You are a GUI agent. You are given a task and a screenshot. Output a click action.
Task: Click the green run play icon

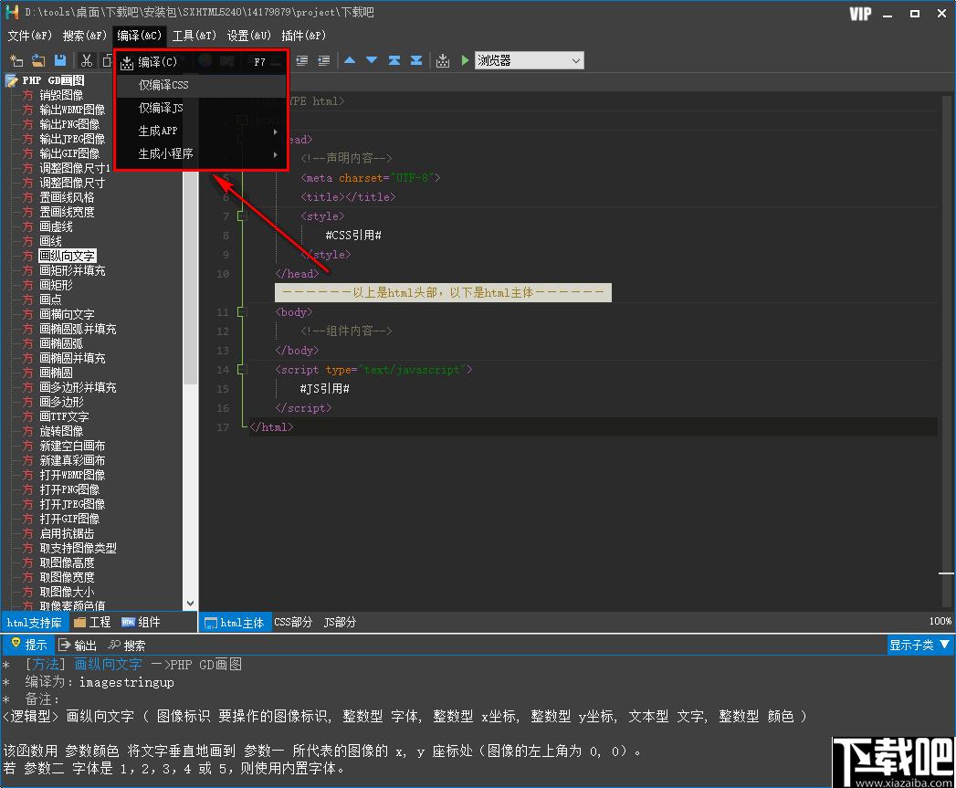click(x=465, y=60)
